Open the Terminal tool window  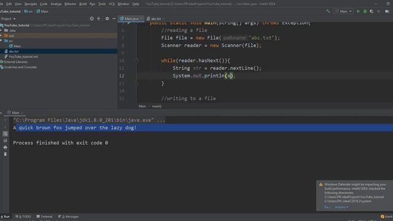(x=44, y=217)
